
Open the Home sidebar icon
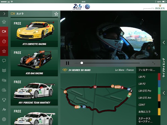coord(4,22)
